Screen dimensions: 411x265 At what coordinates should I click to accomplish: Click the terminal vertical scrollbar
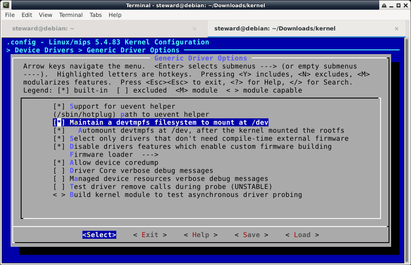click(x=407, y=150)
